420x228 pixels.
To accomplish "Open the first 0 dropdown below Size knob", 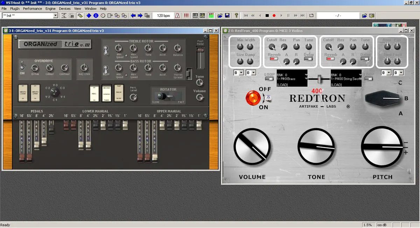I will point(238,73).
